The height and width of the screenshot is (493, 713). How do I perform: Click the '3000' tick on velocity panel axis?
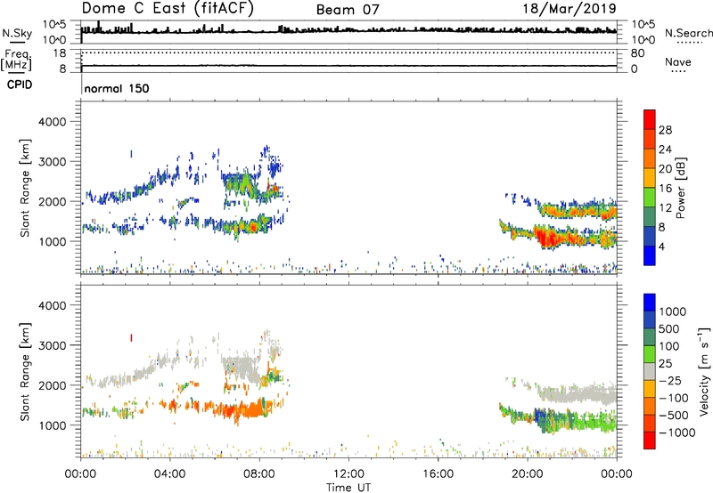point(52,345)
